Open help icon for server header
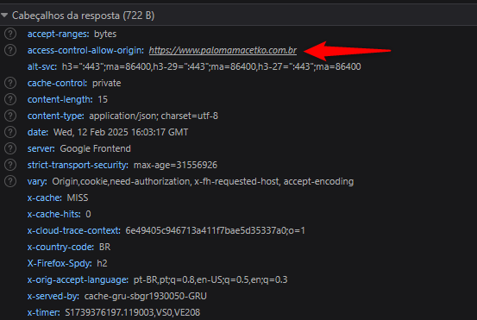The image size is (477, 320). tap(10, 148)
